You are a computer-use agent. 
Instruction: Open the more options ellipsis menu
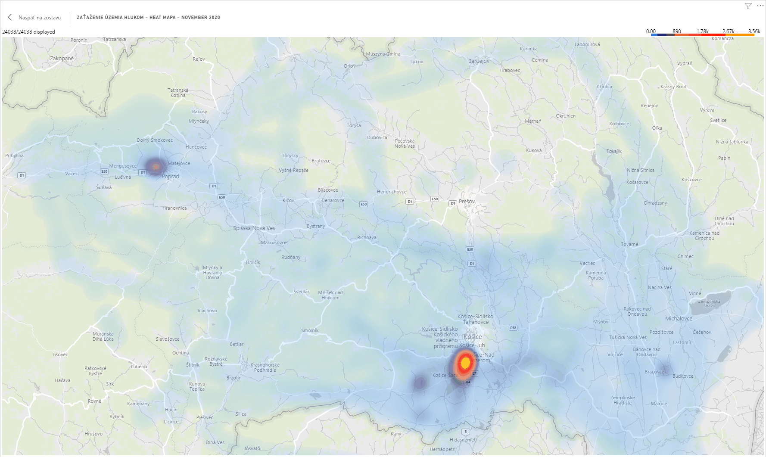759,6
